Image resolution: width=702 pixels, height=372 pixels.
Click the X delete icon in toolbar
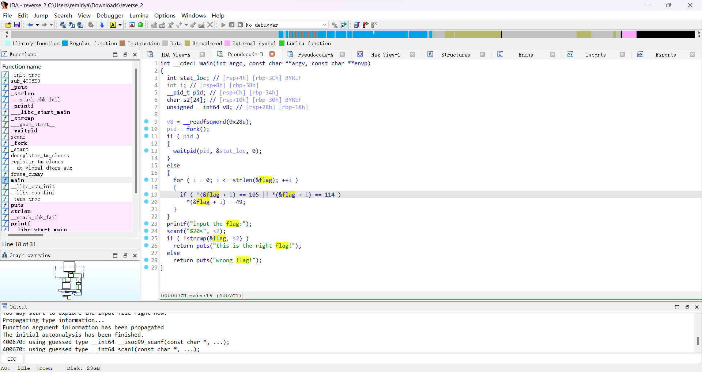(x=210, y=25)
